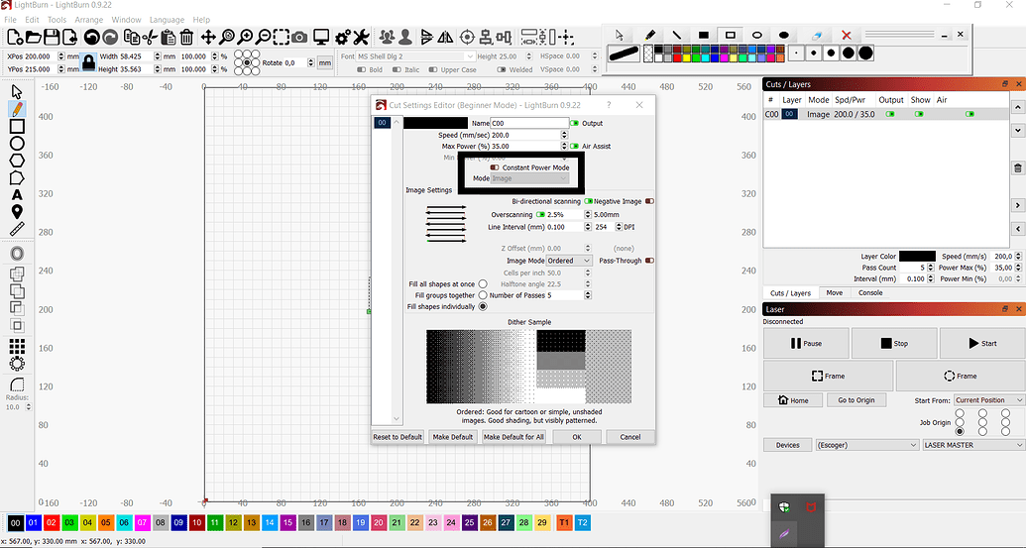This screenshot has height=548, width=1026.
Task: Click the red X clear annotation icon
Action: click(846, 36)
